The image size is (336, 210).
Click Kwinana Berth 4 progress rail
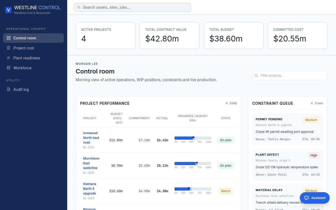tap(193, 189)
